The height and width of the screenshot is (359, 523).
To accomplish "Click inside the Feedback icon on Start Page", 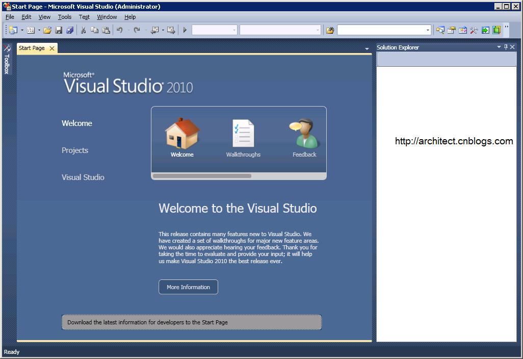I will [x=304, y=132].
